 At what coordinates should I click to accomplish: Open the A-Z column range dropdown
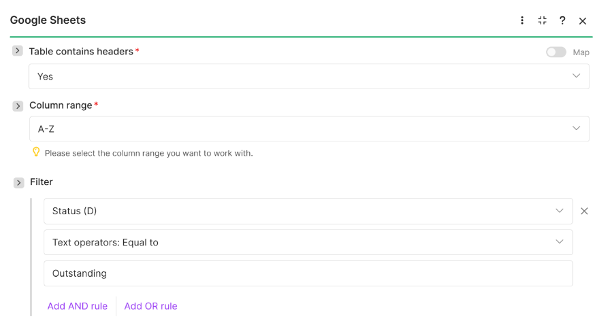pos(309,129)
